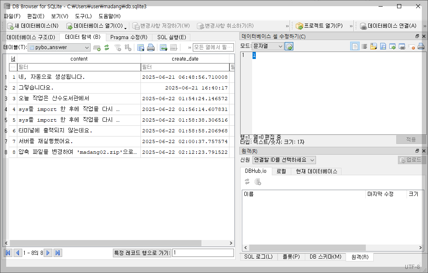Image resolution: width=428 pixels, height=273 pixels.
Task: Go to the previous records page button
Action: pos(18,253)
